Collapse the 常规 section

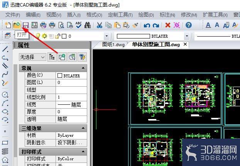point(83,68)
